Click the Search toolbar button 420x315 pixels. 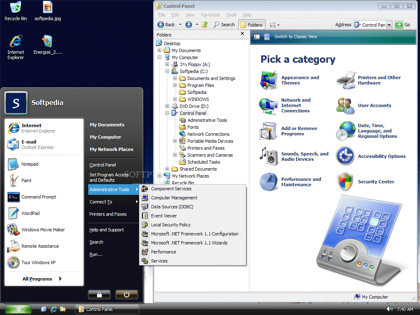pos(224,25)
